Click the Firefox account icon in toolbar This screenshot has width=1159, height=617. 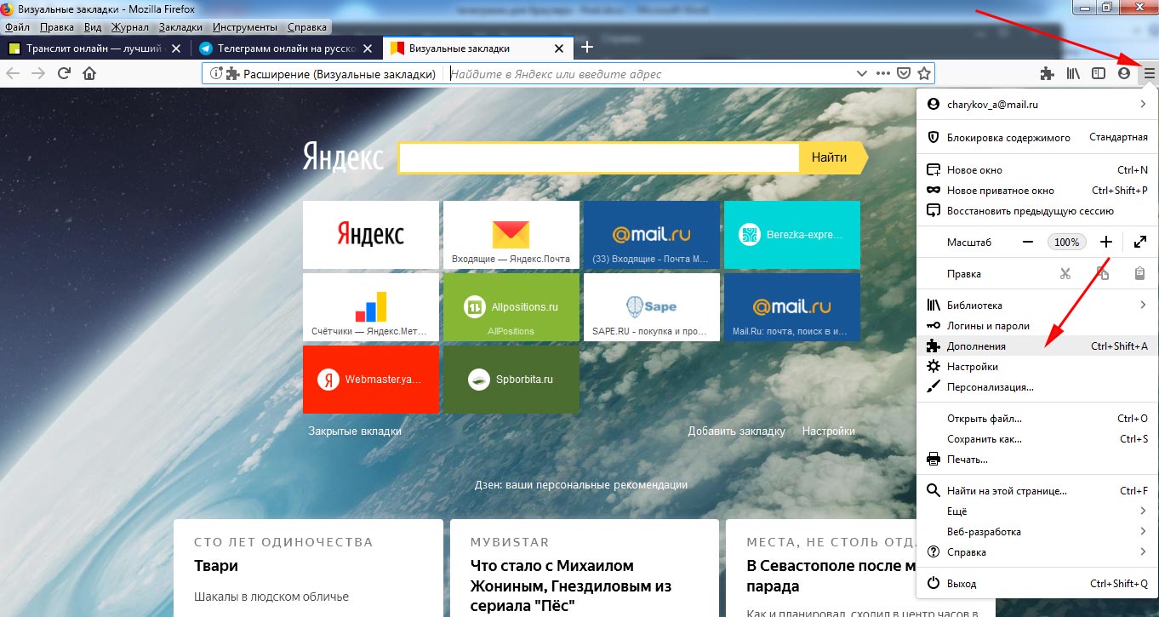(1124, 73)
